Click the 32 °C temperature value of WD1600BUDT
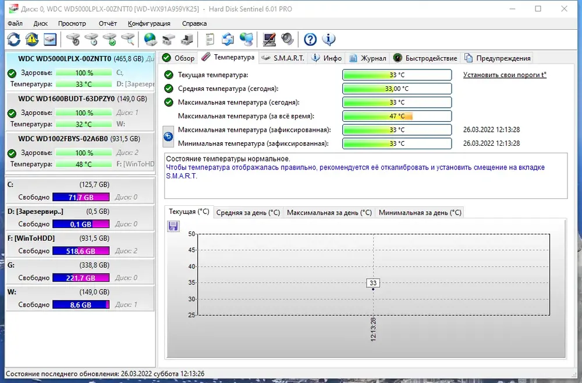The height and width of the screenshot is (383, 582). coord(84,124)
